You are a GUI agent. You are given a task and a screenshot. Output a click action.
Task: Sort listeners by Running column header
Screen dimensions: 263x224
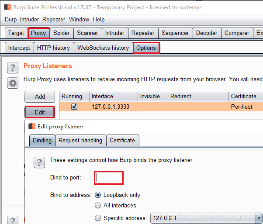point(74,96)
